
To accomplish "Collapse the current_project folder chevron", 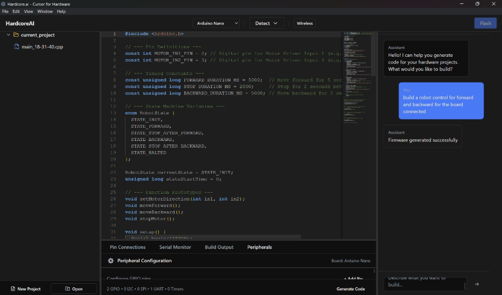I will click(x=8, y=35).
